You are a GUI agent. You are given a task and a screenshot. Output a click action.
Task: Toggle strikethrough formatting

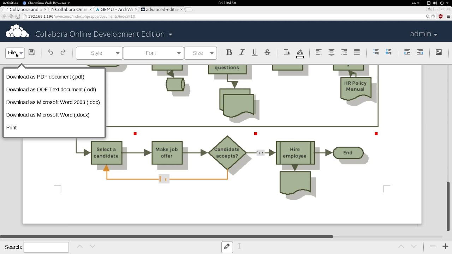[267, 53]
